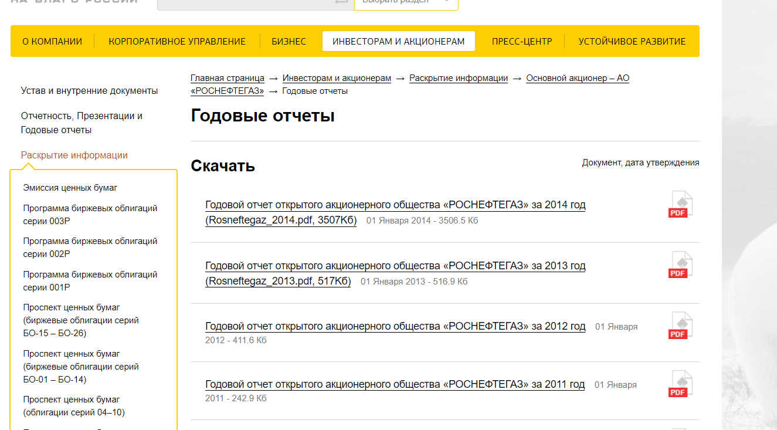This screenshot has width=777, height=430.
Task: Click PDF icon for 2012 annual report
Action: [x=680, y=326]
